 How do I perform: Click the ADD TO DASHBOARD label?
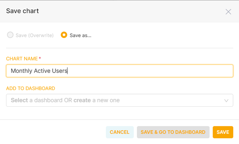pos(30,88)
